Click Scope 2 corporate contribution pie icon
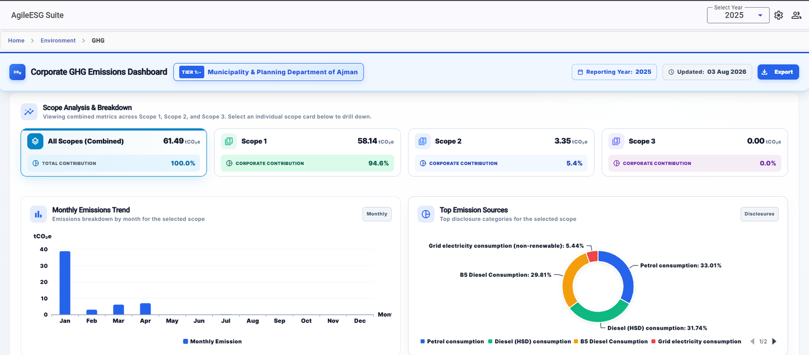The height and width of the screenshot is (355, 809). click(x=423, y=163)
